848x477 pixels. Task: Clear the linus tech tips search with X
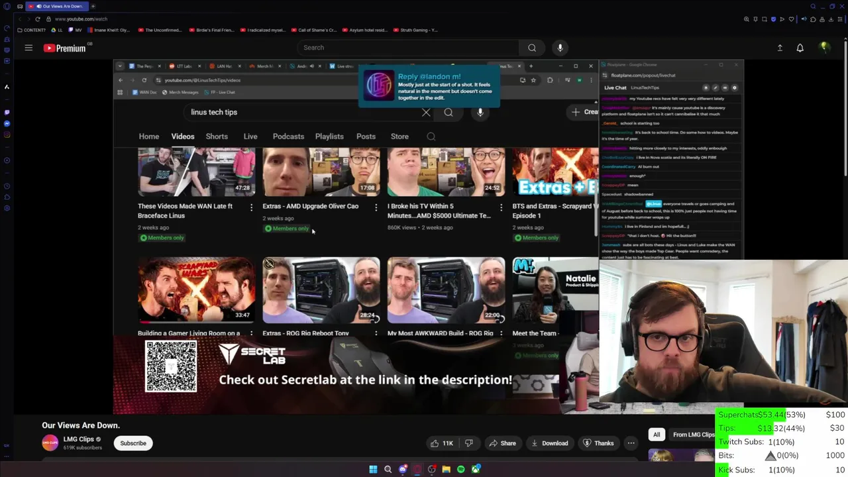click(x=426, y=112)
